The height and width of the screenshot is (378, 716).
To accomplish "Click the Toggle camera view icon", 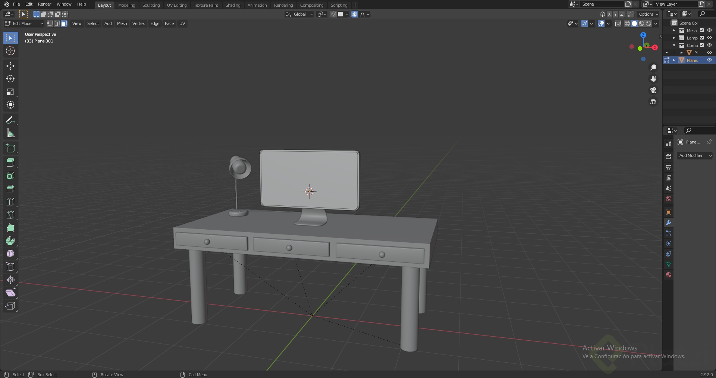I will (653, 90).
